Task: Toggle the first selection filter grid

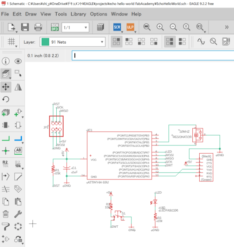Action: [116, 42]
